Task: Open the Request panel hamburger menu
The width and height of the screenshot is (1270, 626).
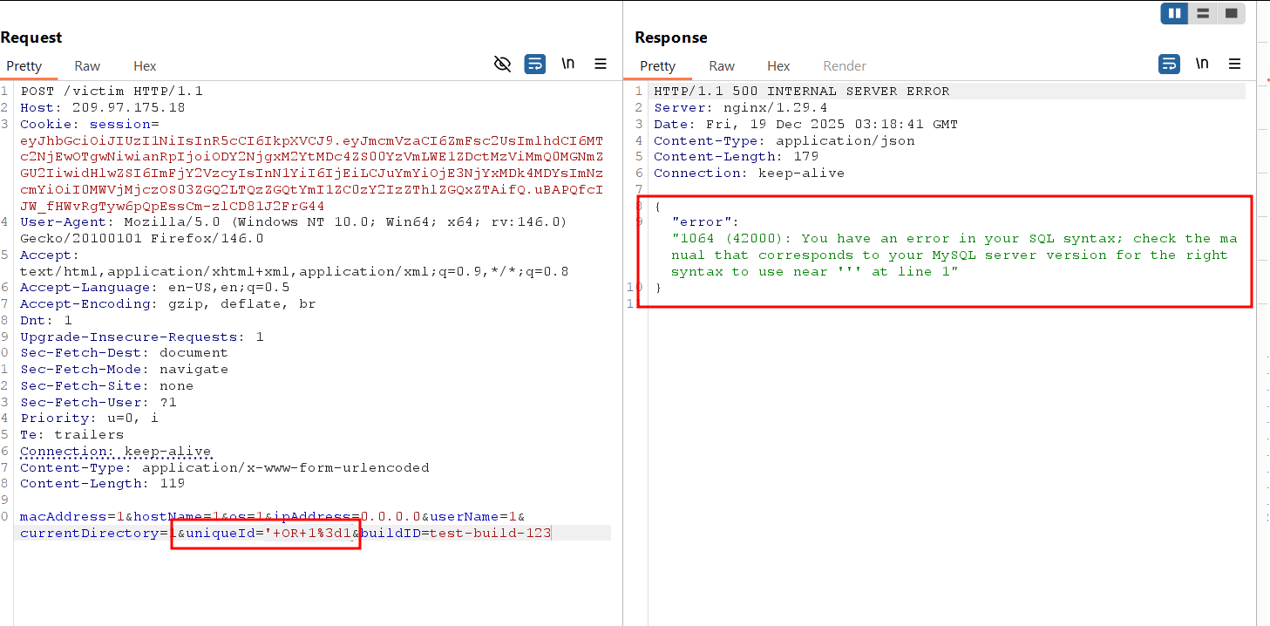Action: click(601, 64)
